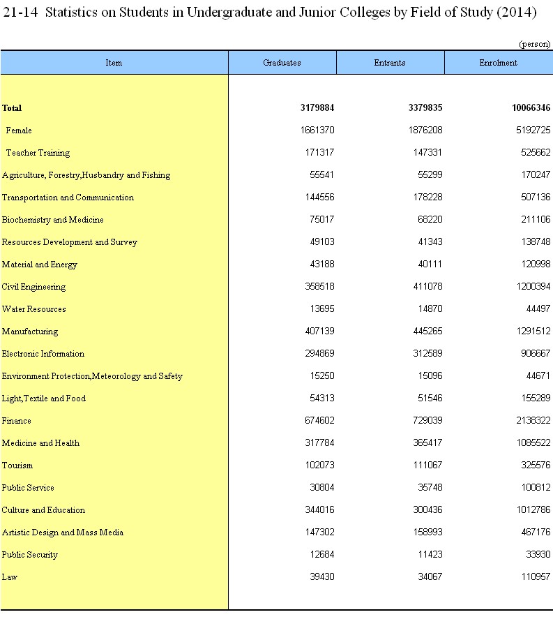Screen dimensions: 553x633
Task: Click Finance graduates value 674602
Action: [320, 420]
